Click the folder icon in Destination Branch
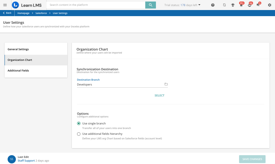Screen dimensions: 275x164 [166, 84]
